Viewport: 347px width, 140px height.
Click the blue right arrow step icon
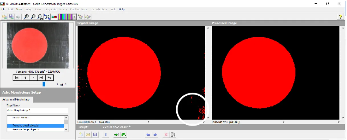155,135
